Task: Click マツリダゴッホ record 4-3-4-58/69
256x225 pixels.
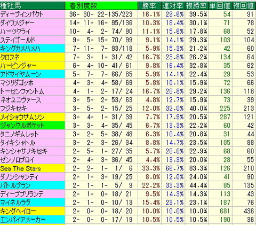Action: click(103, 83)
